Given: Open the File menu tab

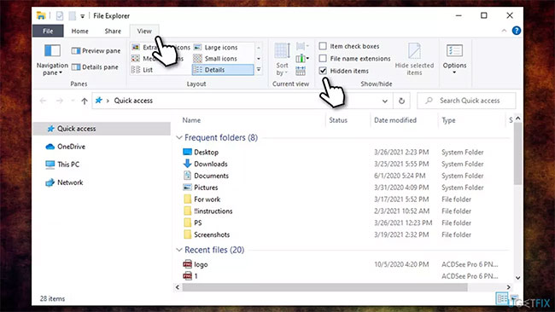Looking at the screenshot, I should click(x=48, y=31).
